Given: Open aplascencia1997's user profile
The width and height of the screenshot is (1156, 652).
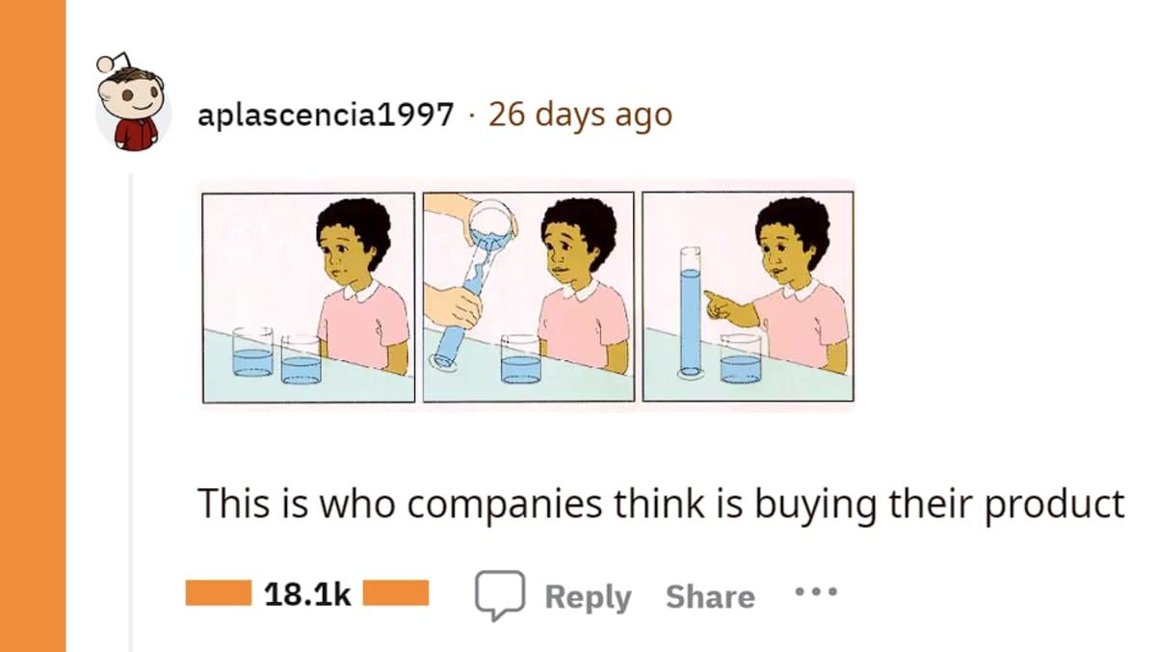Looking at the screenshot, I should [326, 116].
